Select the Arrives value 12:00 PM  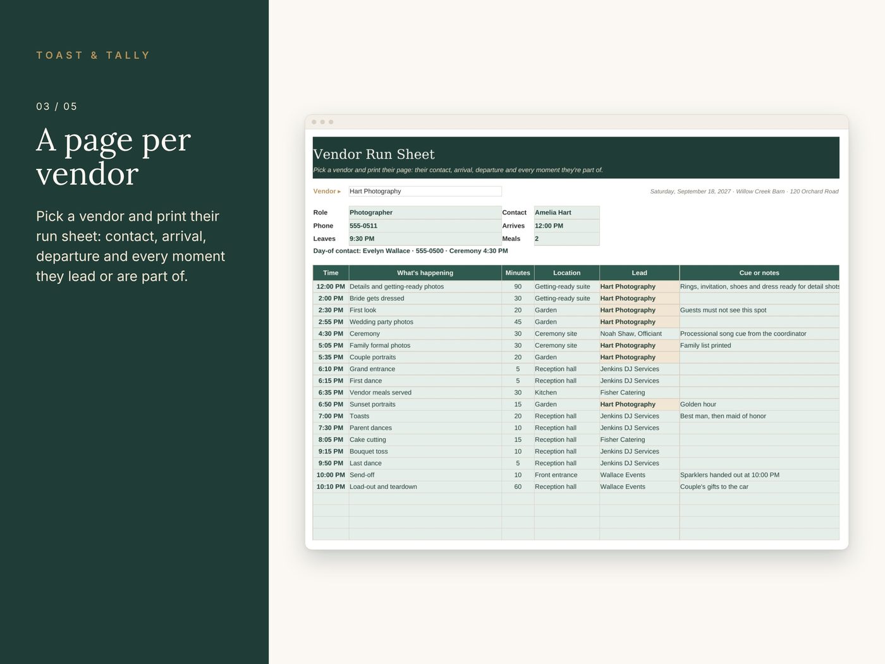pos(566,226)
